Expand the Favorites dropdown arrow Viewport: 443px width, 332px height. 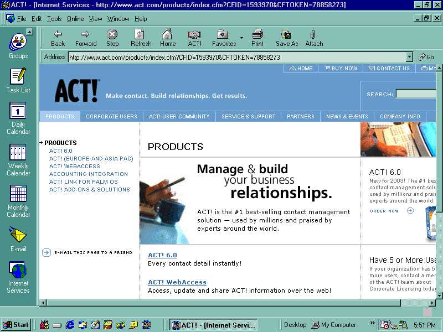click(241, 38)
